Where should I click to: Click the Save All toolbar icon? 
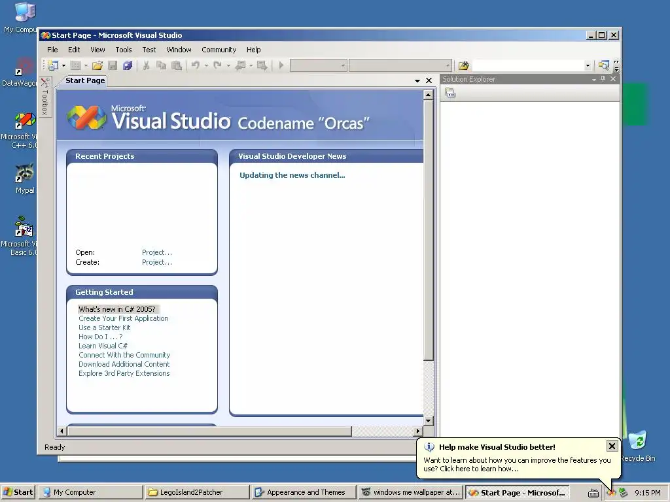(128, 65)
